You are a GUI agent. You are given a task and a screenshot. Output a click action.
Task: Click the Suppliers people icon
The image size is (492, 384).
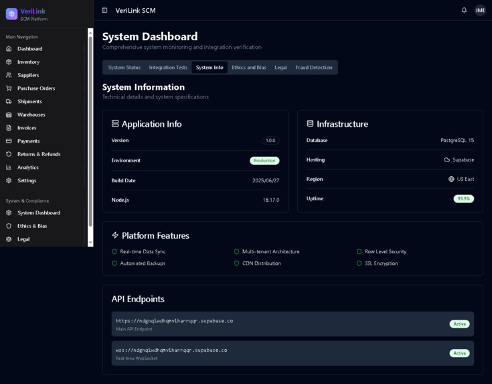click(9, 75)
